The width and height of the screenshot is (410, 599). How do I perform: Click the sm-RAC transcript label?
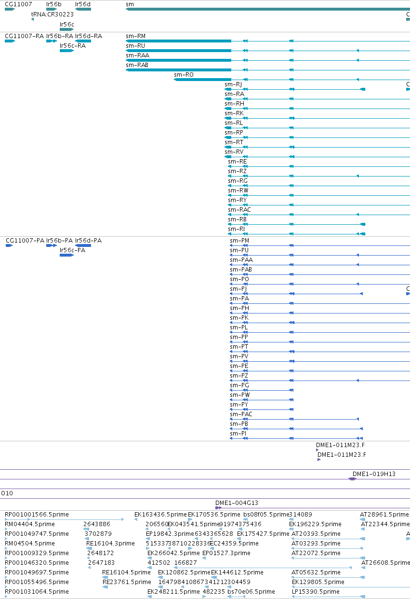coord(239,210)
